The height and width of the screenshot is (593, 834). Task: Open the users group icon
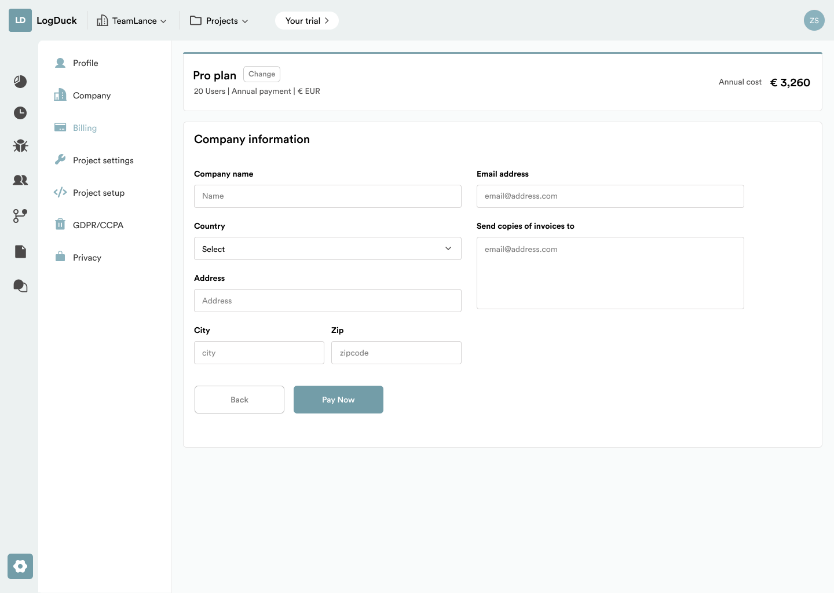(x=20, y=180)
